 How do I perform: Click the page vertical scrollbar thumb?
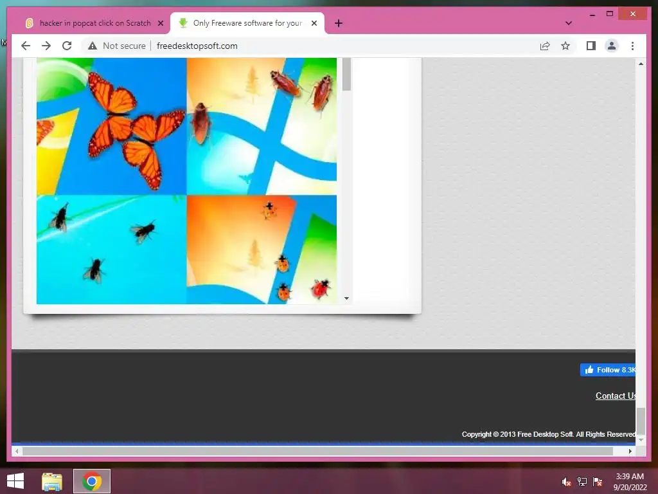tap(641, 421)
